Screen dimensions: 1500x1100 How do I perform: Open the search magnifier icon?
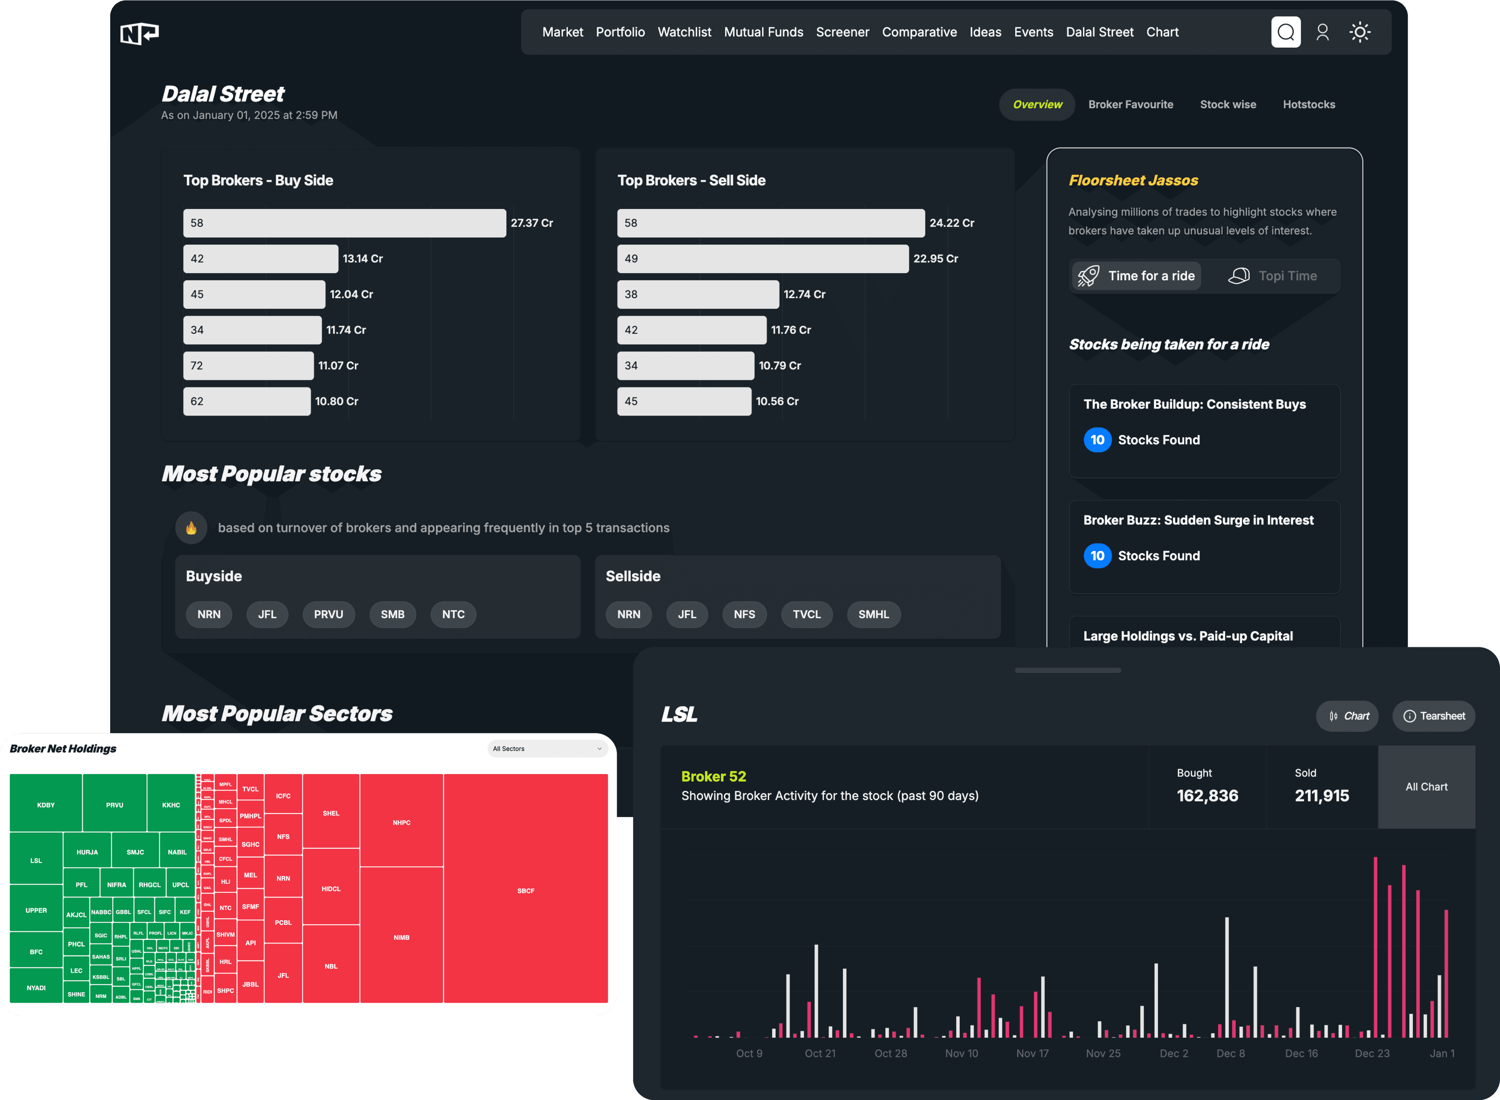point(1286,32)
